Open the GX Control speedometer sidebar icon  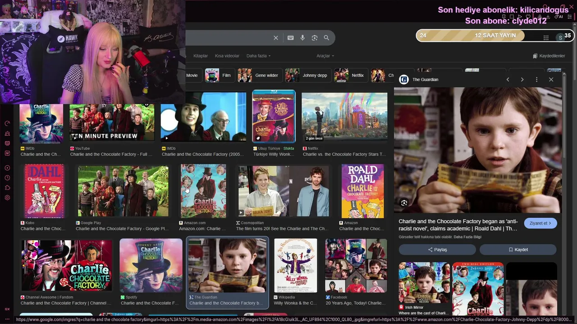point(7,123)
